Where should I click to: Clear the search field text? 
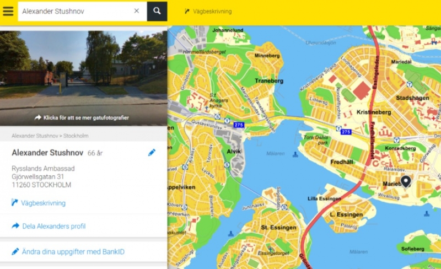click(x=136, y=11)
